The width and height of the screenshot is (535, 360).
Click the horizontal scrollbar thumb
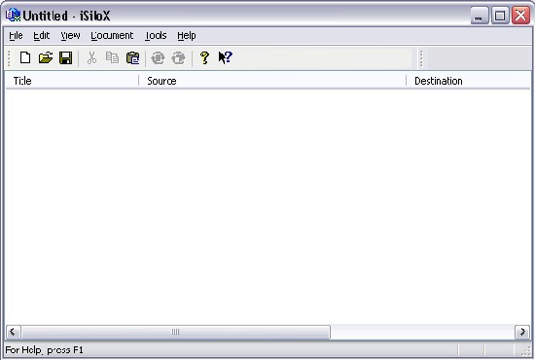(175, 332)
